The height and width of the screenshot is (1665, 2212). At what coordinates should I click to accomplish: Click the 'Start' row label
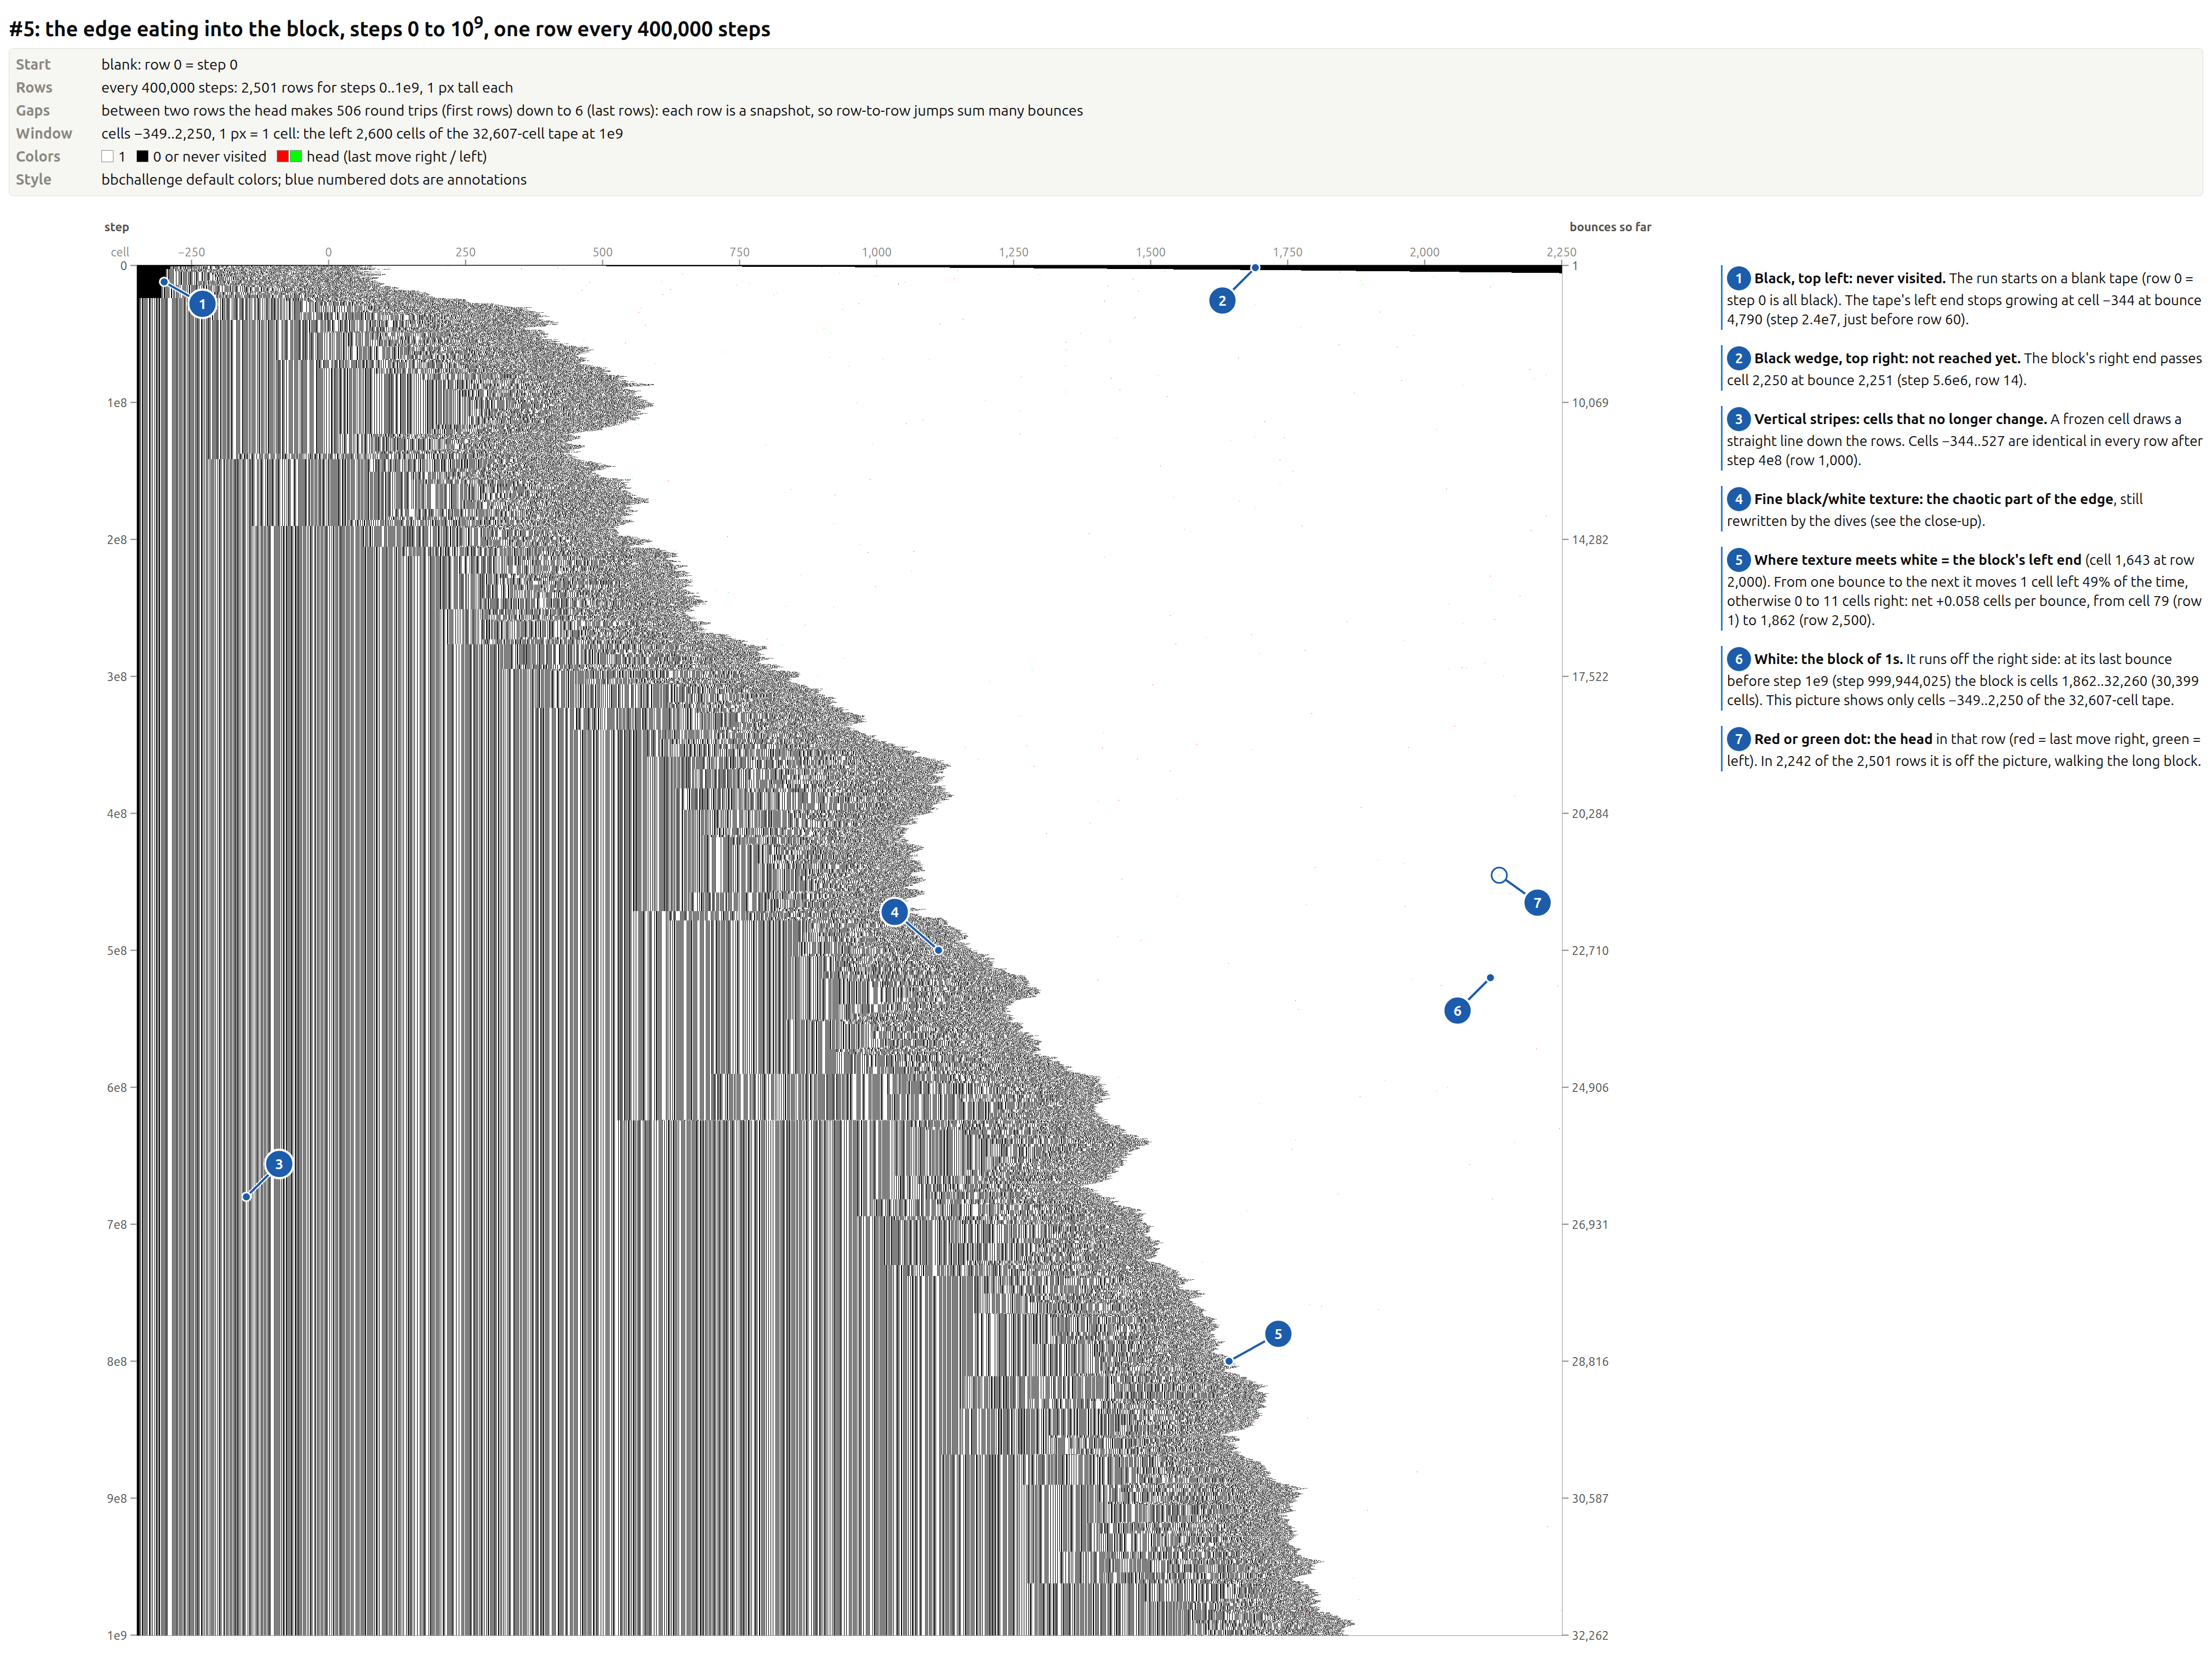coord(33,65)
